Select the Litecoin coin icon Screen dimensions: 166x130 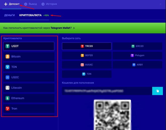tap(8, 88)
